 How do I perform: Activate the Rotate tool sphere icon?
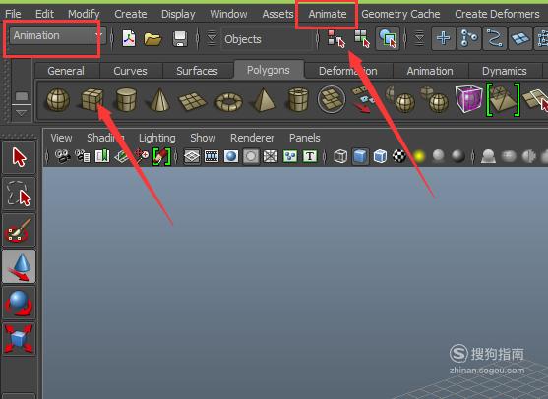click(x=19, y=303)
